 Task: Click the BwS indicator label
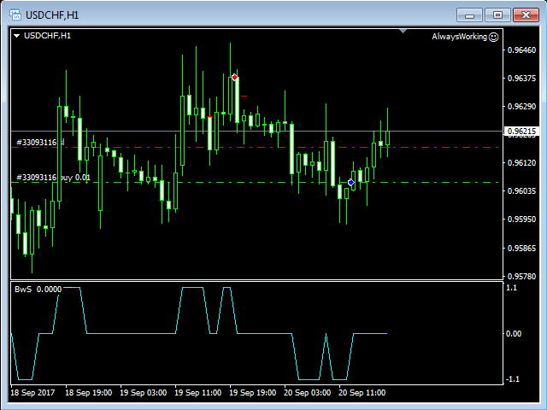coord(22,289)
